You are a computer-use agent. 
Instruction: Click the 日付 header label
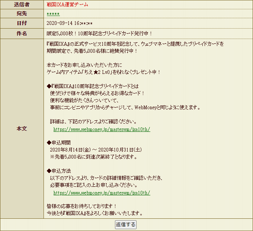pyautogui.click(x=22, y=23)
